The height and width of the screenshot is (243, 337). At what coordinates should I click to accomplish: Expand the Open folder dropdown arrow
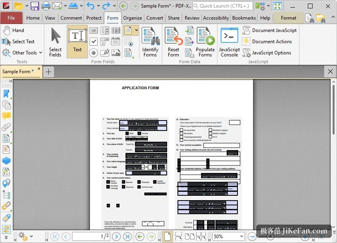click(x=27, y=6)
